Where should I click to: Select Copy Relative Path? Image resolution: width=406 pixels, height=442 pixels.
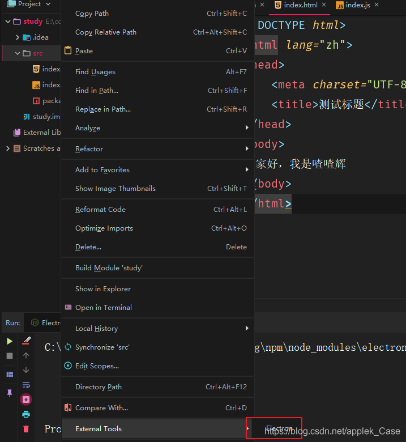158,32
